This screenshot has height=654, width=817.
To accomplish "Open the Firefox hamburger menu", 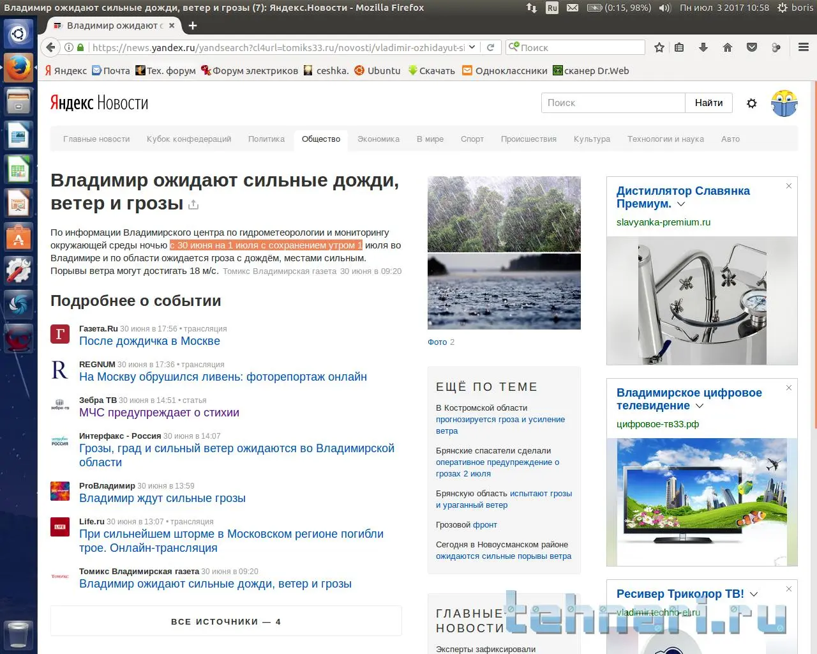I will pos(804,47).
